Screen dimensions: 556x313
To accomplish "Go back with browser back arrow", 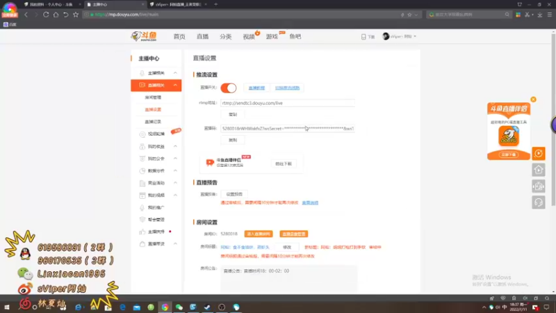I will (26, 15).
